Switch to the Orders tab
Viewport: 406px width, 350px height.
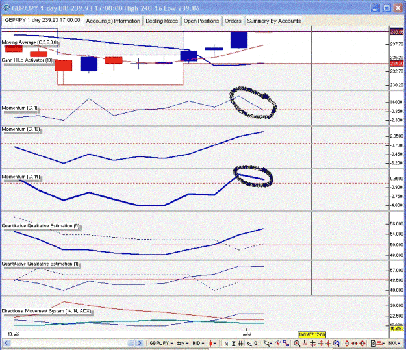tap(233, 21)
